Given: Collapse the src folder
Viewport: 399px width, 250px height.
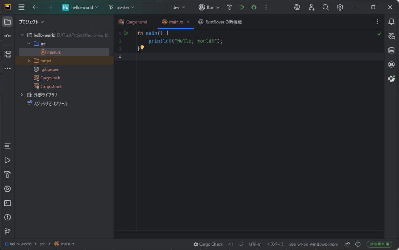Looking at the screenshot, I should (29, 44).
